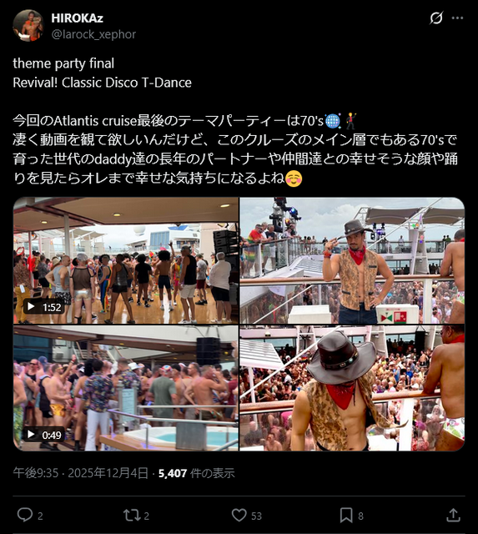The image size is (478, 534).
Task: Click the like count 53
Action: tap(256, 516)
